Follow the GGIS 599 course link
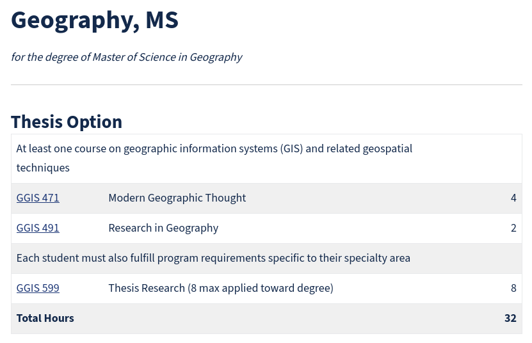 coord(38,289)
